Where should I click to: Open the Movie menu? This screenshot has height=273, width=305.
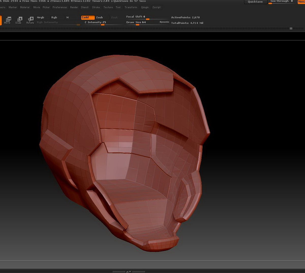(37, 7)
